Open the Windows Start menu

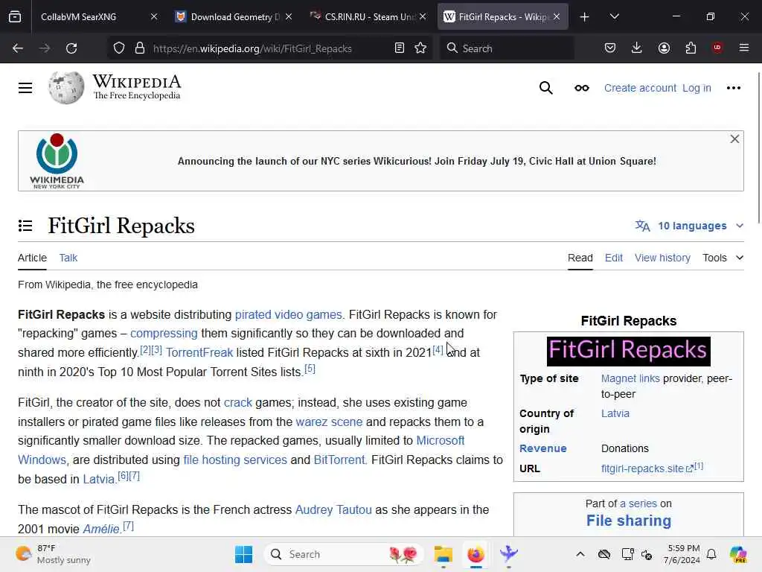[x=243, y=554]
